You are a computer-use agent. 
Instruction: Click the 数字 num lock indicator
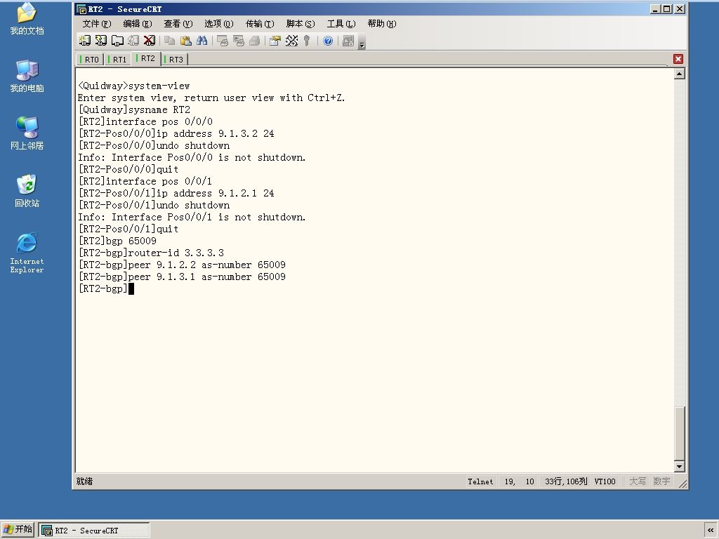[x=661, y=481]
